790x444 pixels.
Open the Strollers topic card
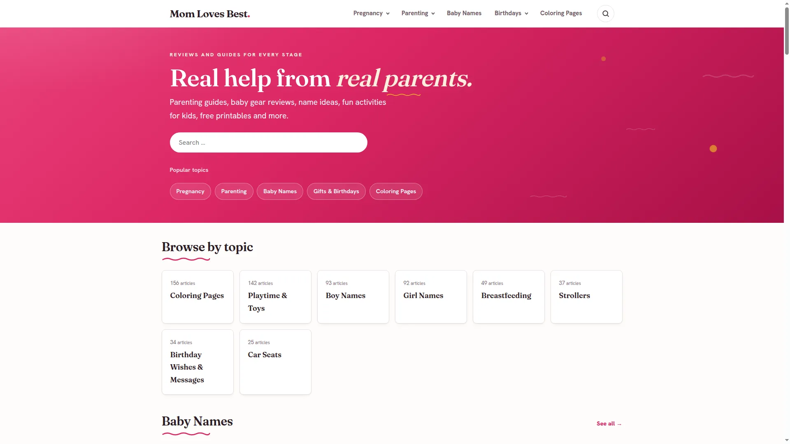click(x=586, y=297)
